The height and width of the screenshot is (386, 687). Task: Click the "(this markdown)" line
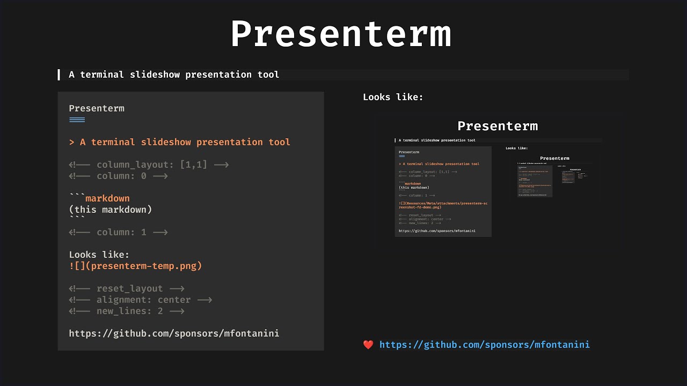point(111,210)
